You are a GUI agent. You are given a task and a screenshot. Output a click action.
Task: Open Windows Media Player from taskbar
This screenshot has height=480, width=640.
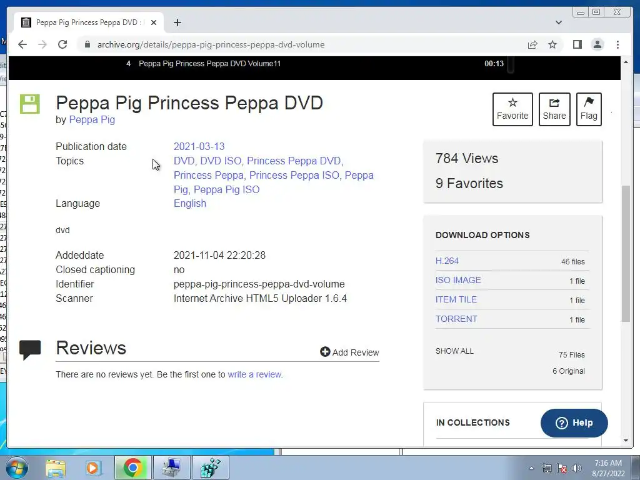point(92,467)
